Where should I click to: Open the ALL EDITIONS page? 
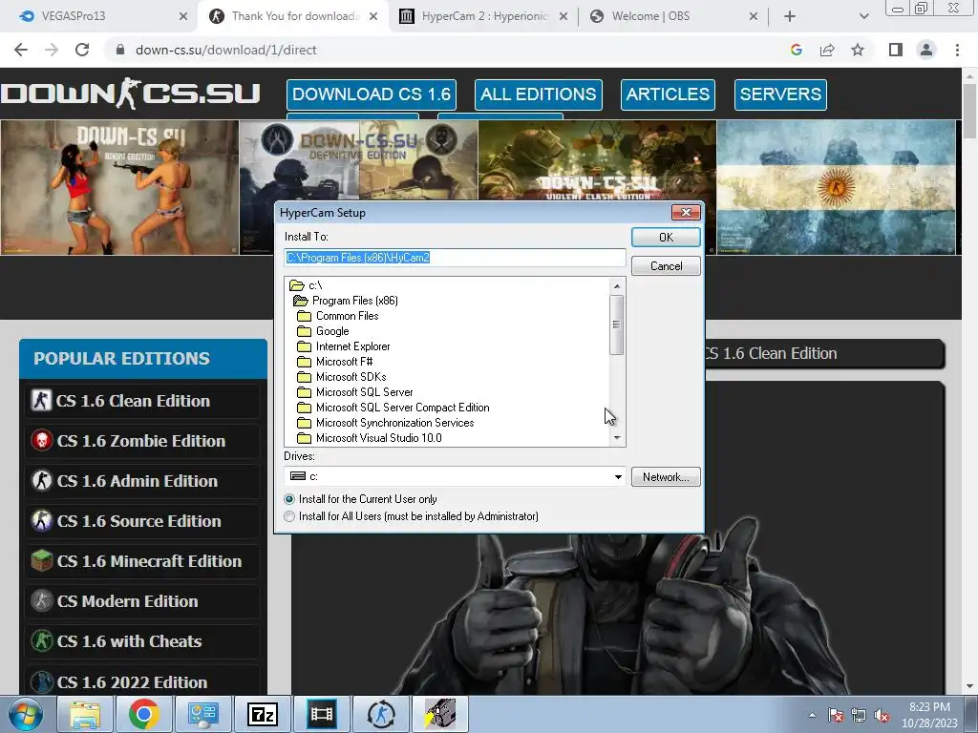[539, 94]
